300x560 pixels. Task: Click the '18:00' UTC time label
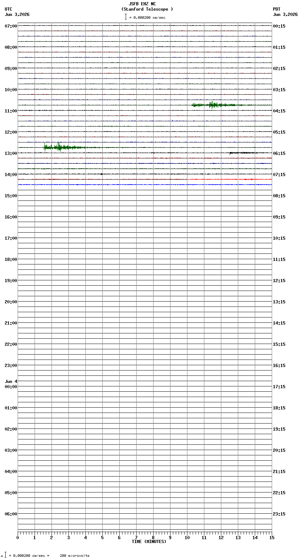[x=11, y=259]
